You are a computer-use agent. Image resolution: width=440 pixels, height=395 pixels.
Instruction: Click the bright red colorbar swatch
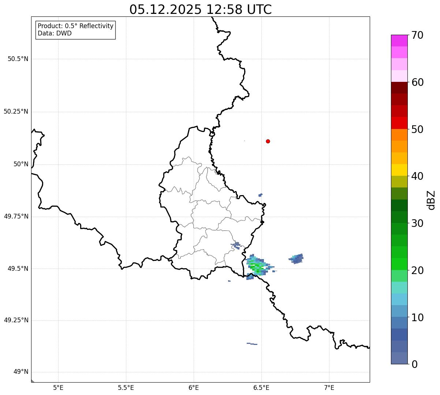pos(399,123)
